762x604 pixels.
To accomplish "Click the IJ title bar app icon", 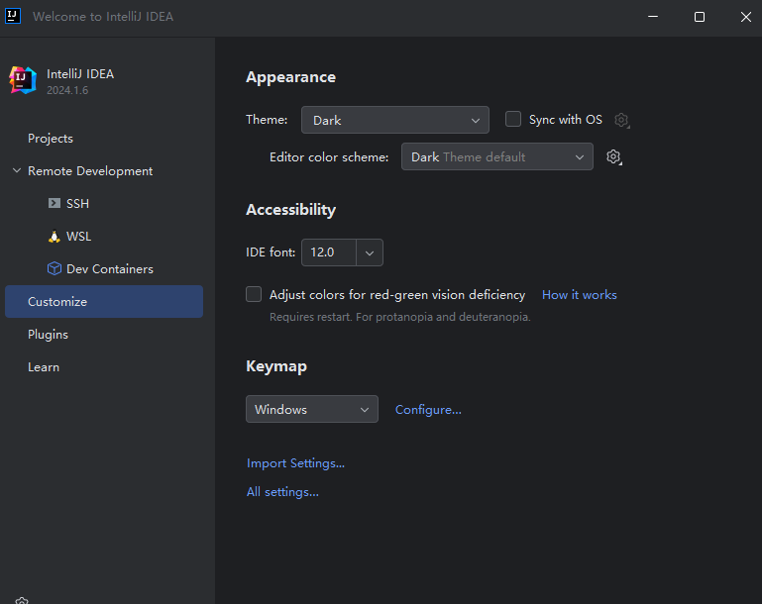I will pyautogui.click(x=13, y=16).
